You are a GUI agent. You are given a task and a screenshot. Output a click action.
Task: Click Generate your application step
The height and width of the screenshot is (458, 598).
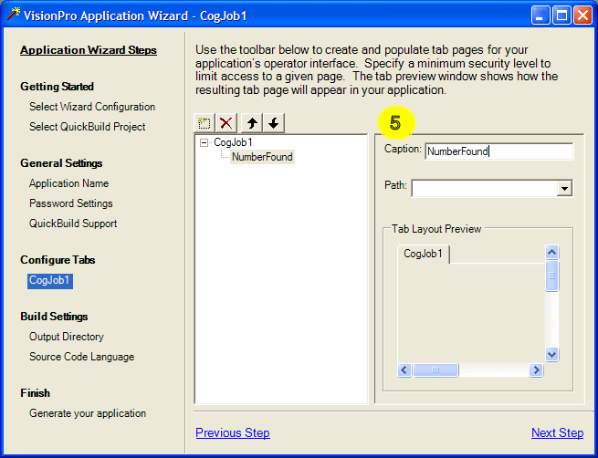point(88,413)
